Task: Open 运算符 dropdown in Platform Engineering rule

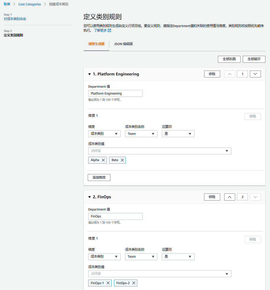Action: [x=178, y=134]
